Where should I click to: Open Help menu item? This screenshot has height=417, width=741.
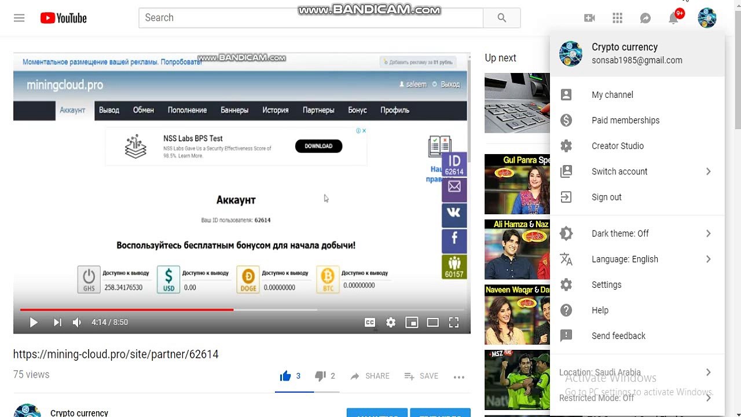point(637,310)
